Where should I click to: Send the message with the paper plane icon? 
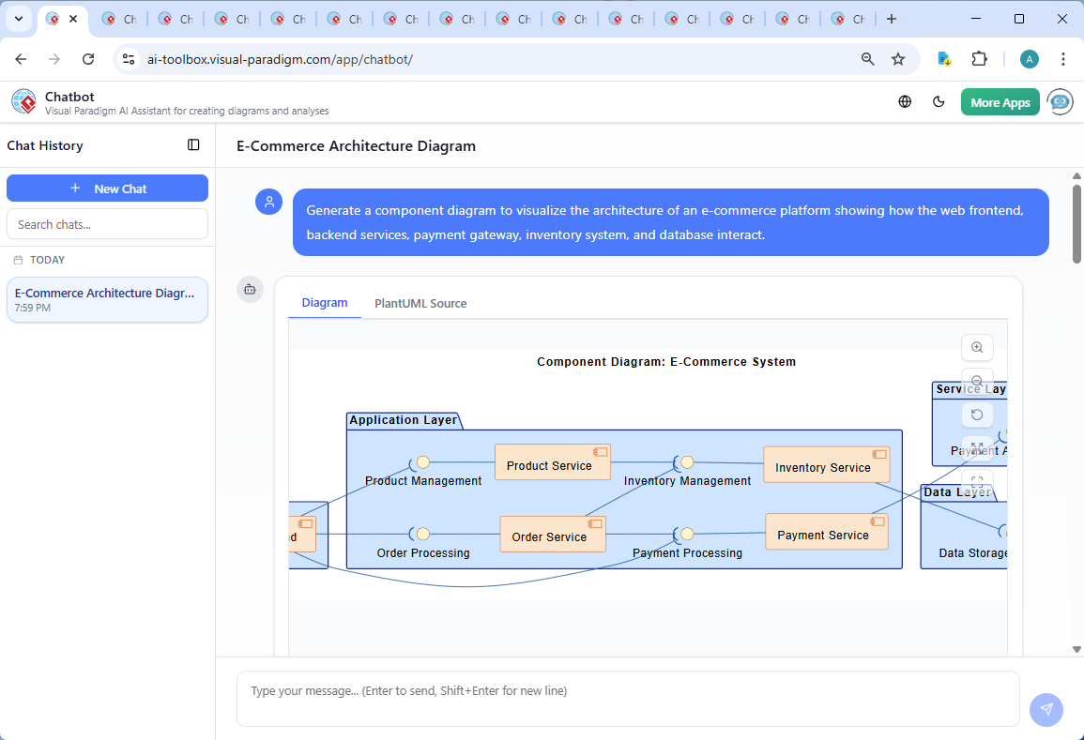click(x=1046, y=710)
